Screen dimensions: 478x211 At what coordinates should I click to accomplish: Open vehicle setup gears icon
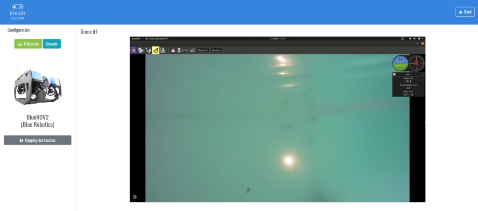pyautogui.click(x=141, y=50)
